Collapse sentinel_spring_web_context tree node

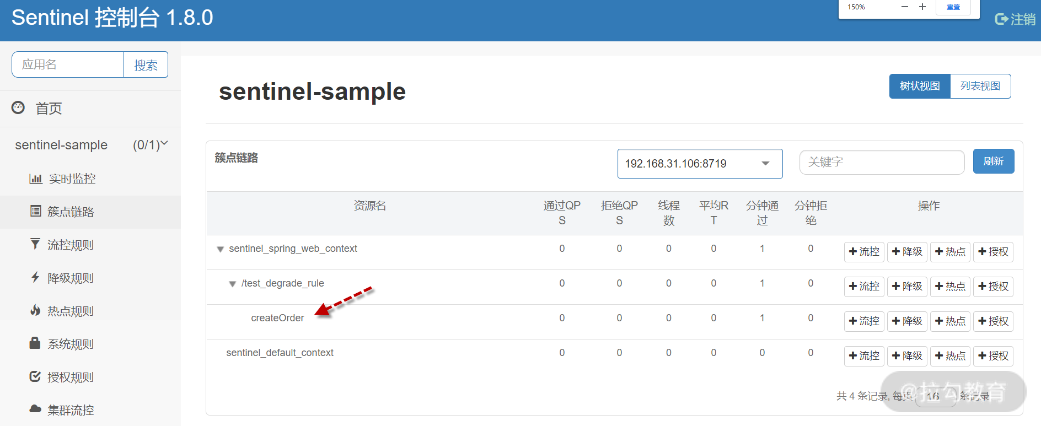pos(221,250)
